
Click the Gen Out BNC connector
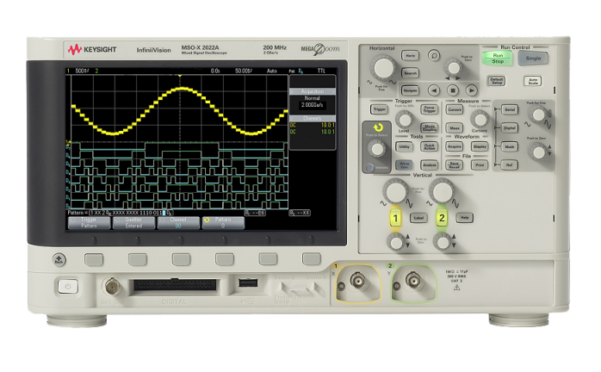[x=112, y=286]
